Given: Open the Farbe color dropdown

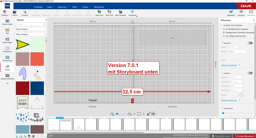Looking at the screenshot, I should (231, 60).
